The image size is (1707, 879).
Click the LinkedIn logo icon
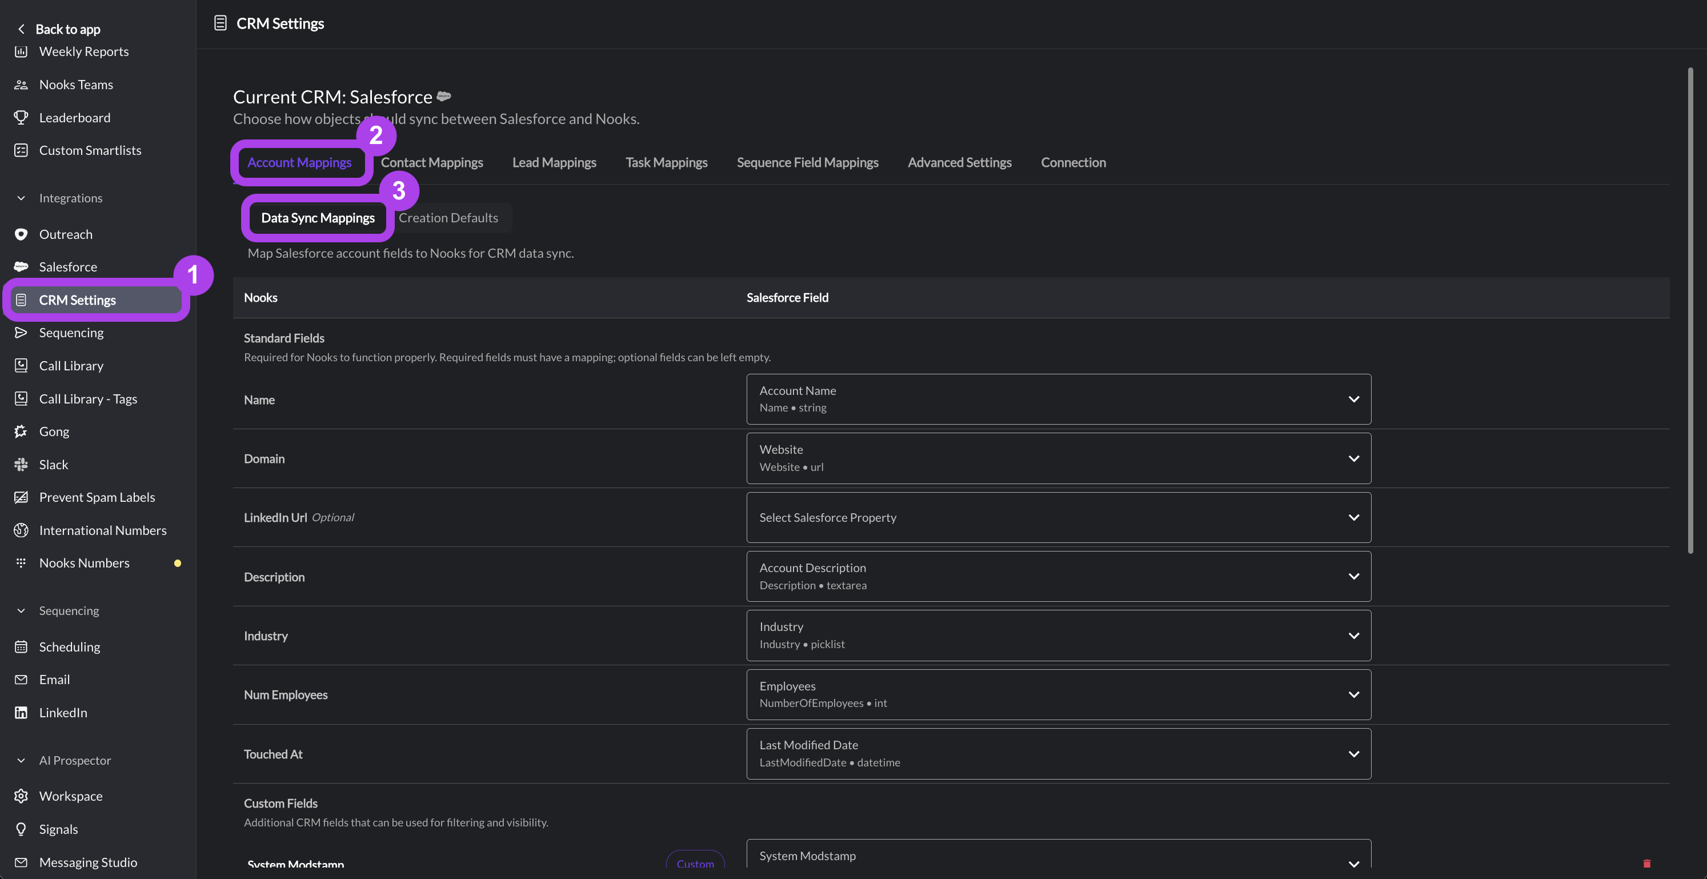click(x=21, y=713)
